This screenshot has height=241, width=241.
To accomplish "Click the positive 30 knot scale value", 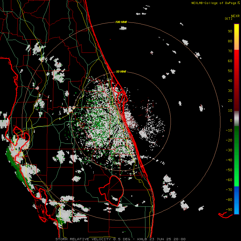I will [230, 91].
